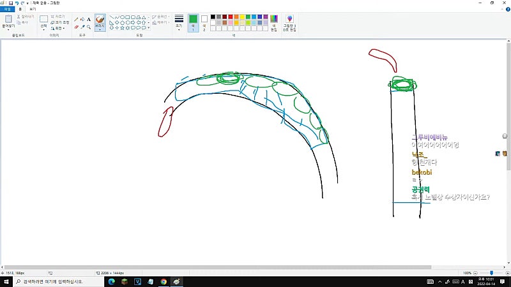Click the Save icon in the title bar

pyautogui.click(x=11, y=3)
